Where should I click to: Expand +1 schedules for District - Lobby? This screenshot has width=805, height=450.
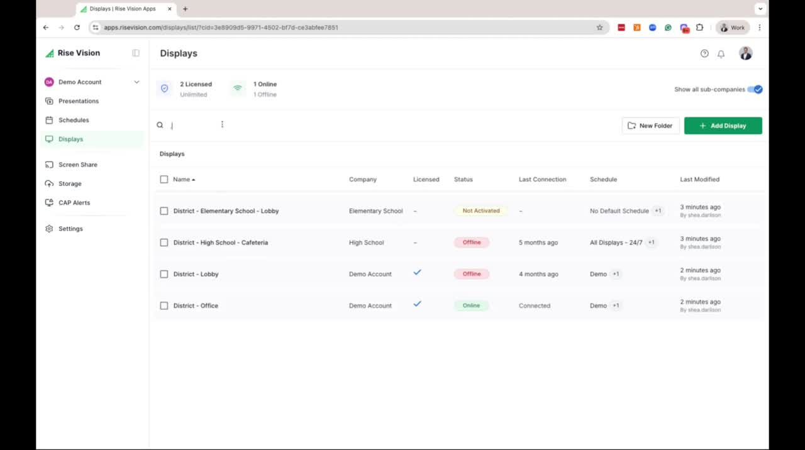(x=616, y=274)
